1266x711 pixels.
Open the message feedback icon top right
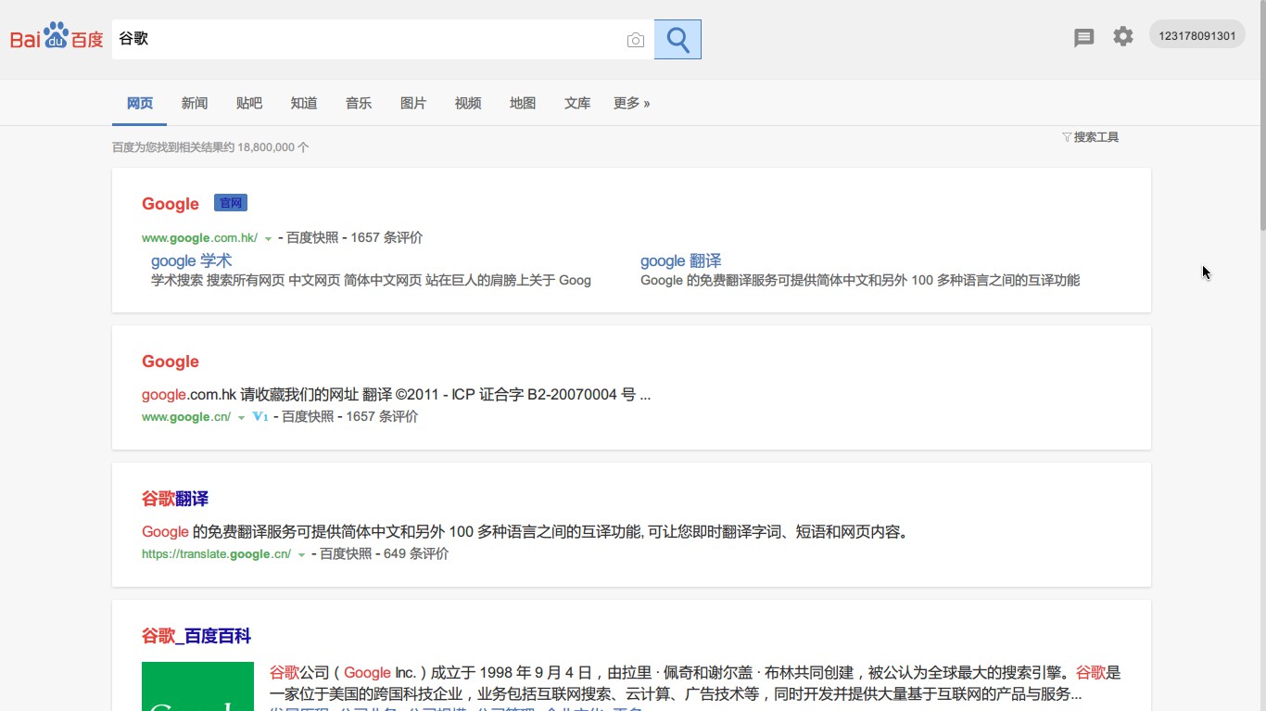point(1083,37)
